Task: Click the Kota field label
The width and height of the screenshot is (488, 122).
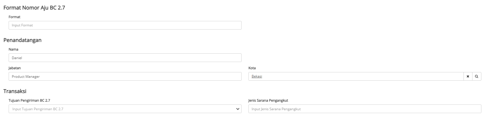Action: 252,68
